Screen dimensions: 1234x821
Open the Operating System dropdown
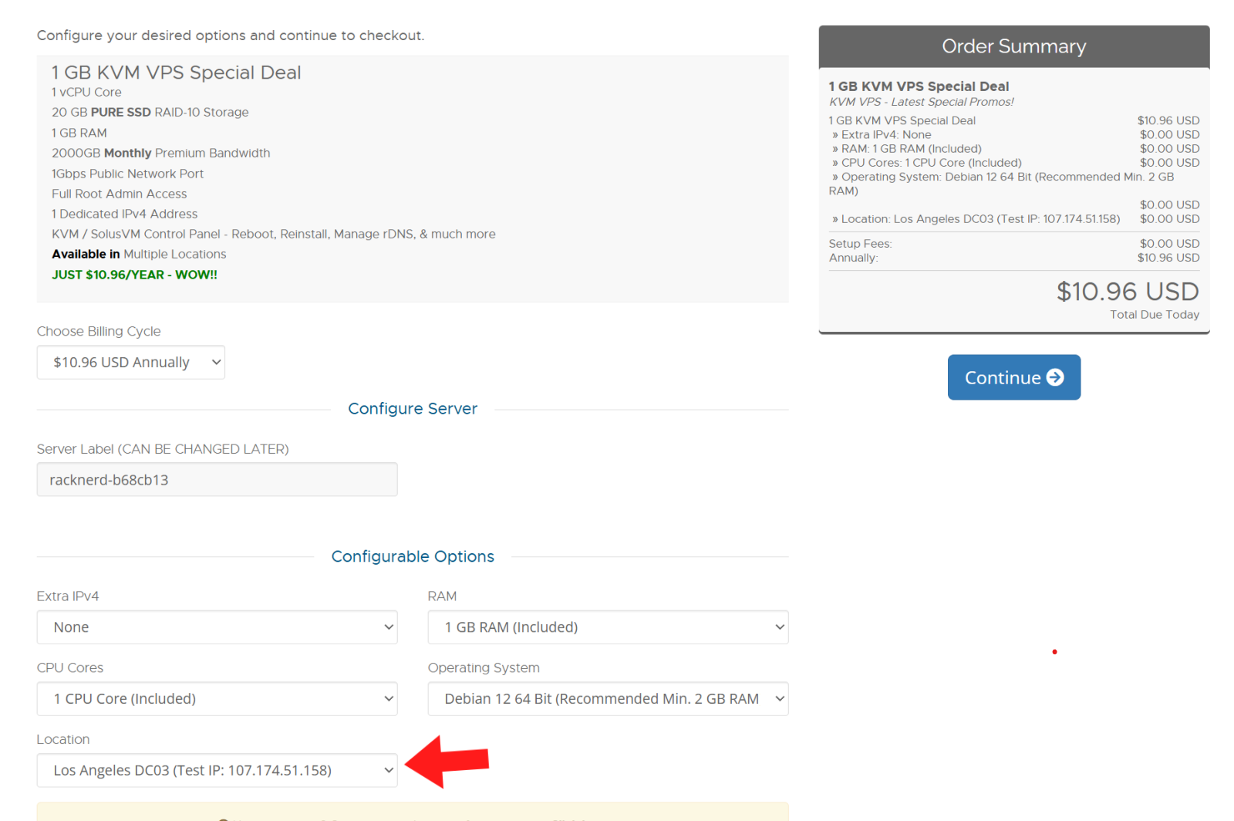tap(608, 698)
